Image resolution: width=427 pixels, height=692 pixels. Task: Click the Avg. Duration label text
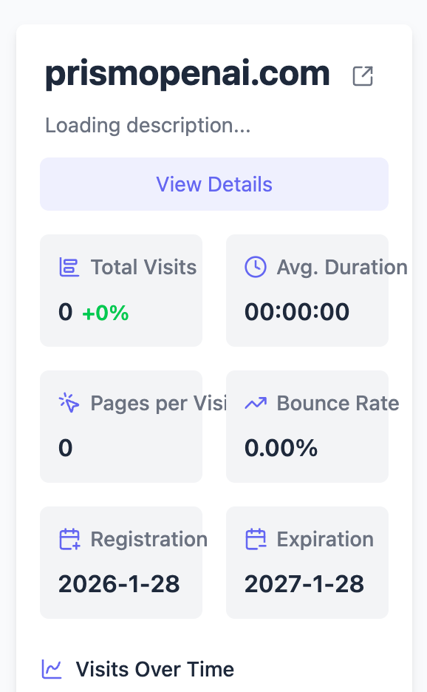tap(342, 268)
